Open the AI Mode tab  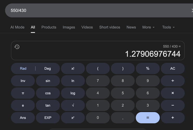pos(17,27)
